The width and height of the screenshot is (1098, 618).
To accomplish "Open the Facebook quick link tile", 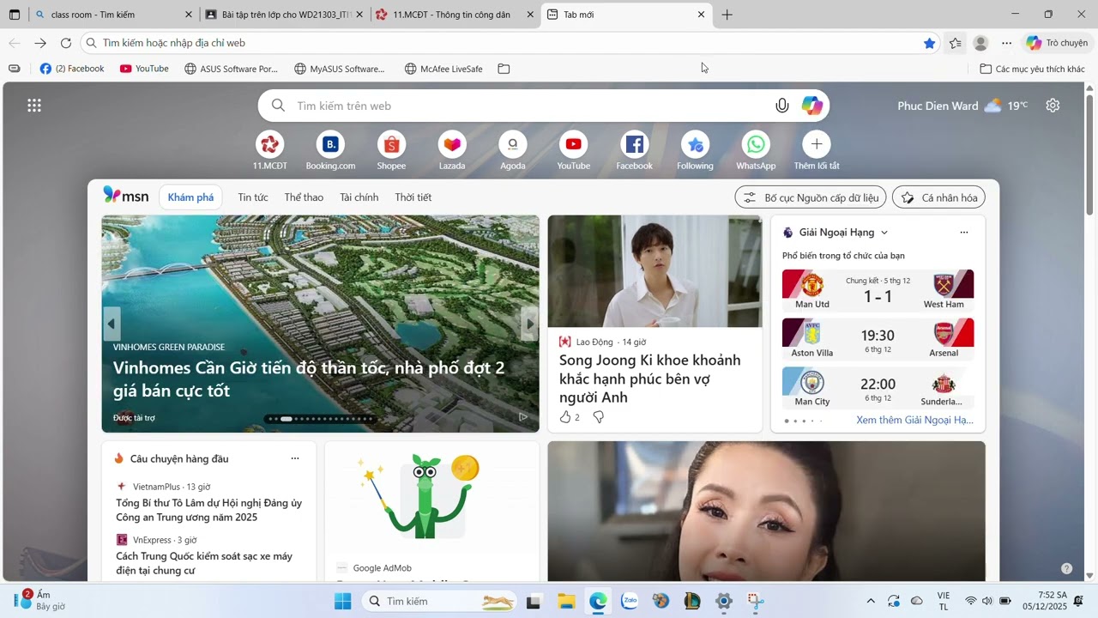I will click(635, 151).
